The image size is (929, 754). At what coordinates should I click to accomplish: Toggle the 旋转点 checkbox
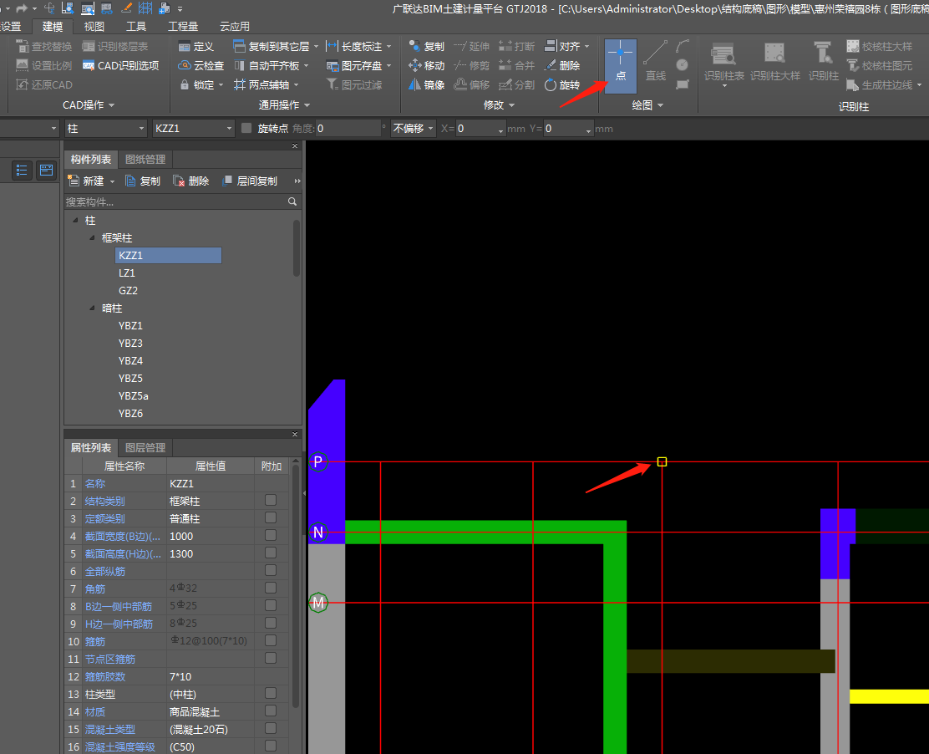246,128
